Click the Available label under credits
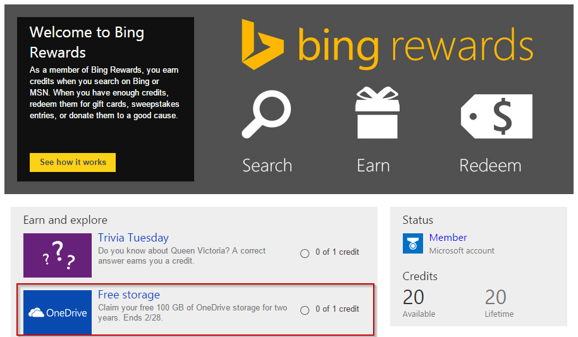The height and width of the screenshot is (337, 578). point(419,314)
